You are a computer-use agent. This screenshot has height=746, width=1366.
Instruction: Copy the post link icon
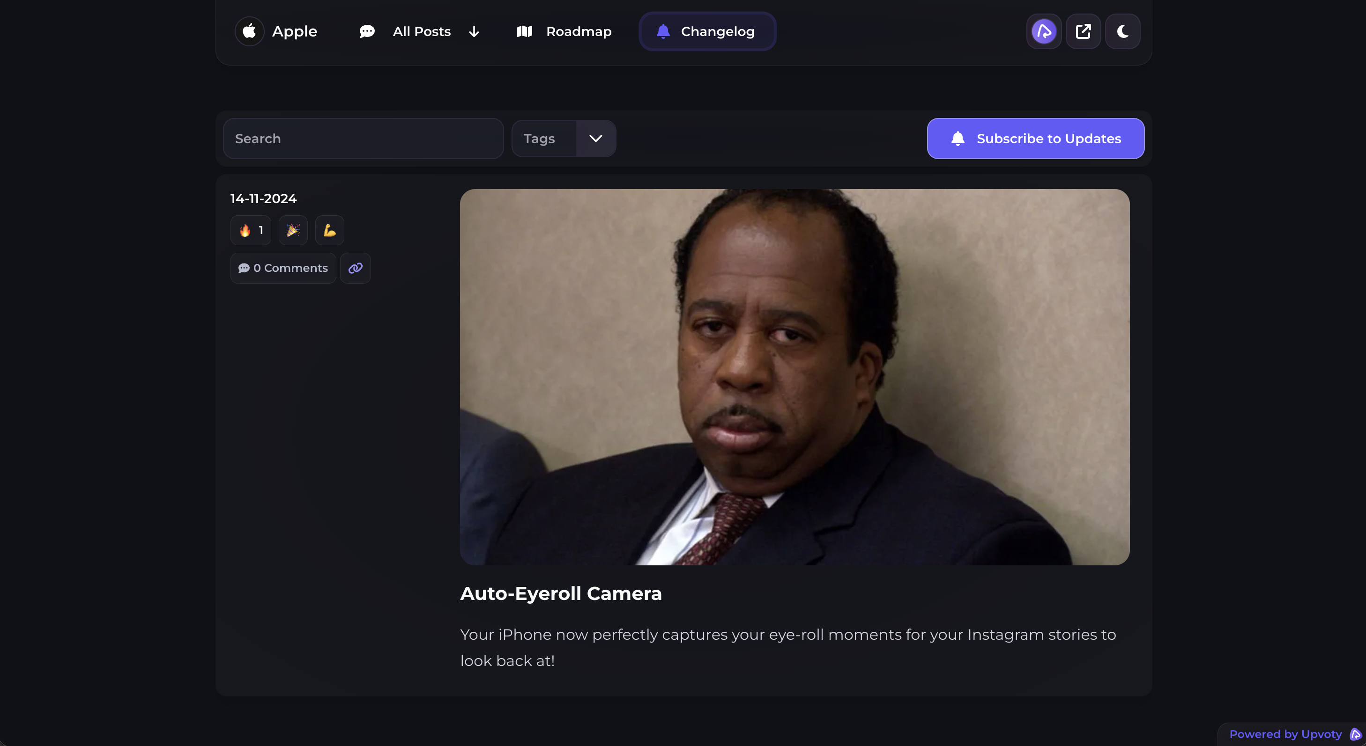tap(355, 268)
